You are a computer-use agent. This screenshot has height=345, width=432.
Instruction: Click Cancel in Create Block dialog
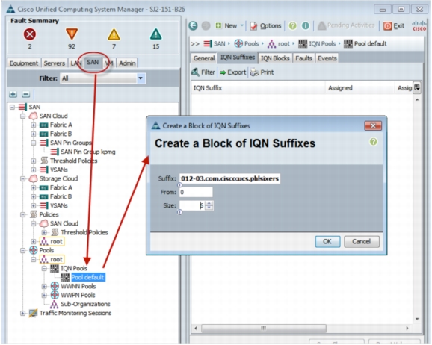pyautogui.click(x=362, y=241)
